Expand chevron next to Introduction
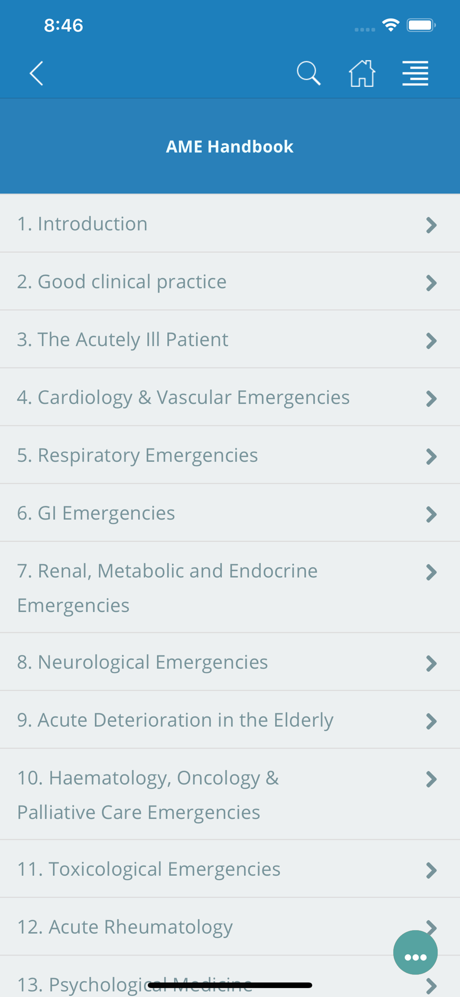Viewport: 460px width, 997px height. 431,225
